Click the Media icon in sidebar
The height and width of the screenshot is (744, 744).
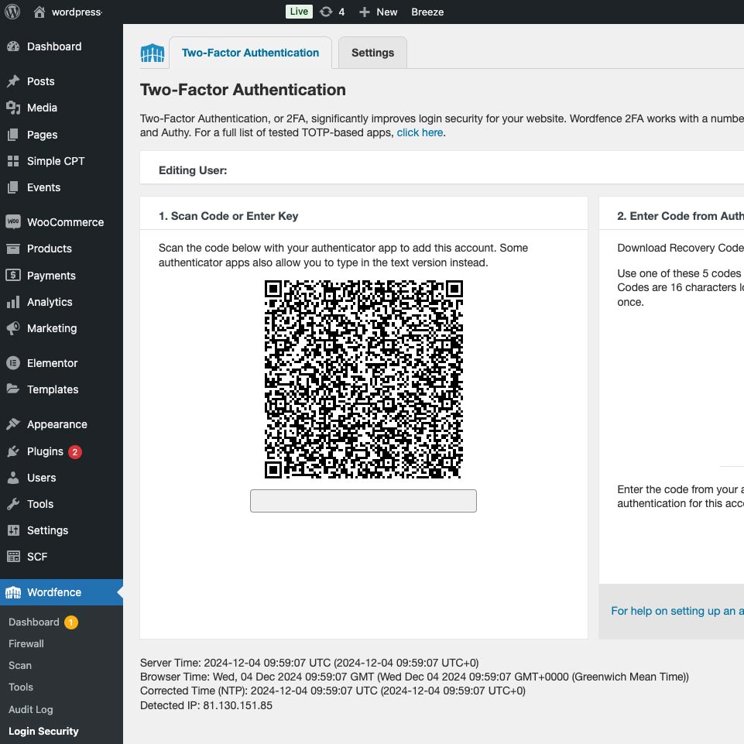tap(13, 108)
